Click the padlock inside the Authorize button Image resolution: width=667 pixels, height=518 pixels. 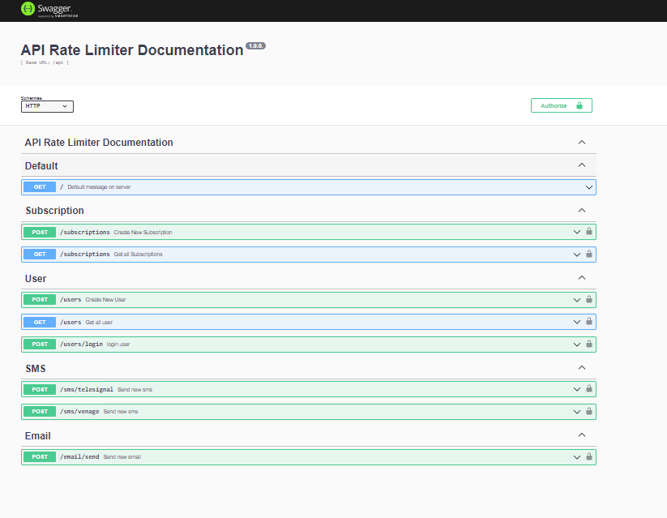point(579,105)
